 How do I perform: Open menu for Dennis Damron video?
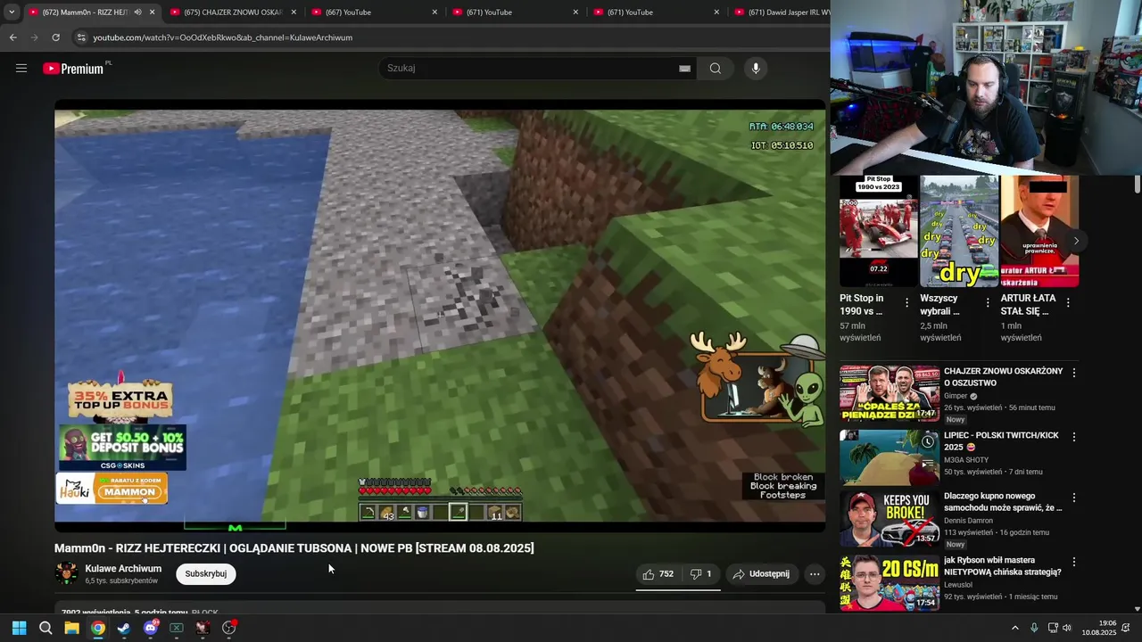point(1074,498)
